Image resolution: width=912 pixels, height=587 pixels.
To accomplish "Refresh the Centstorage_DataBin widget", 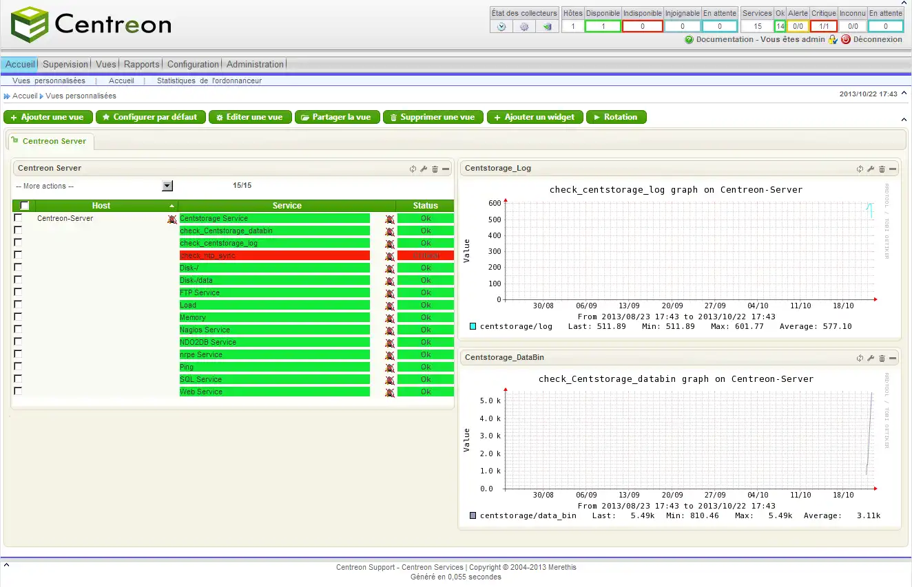I will point(860,359).
